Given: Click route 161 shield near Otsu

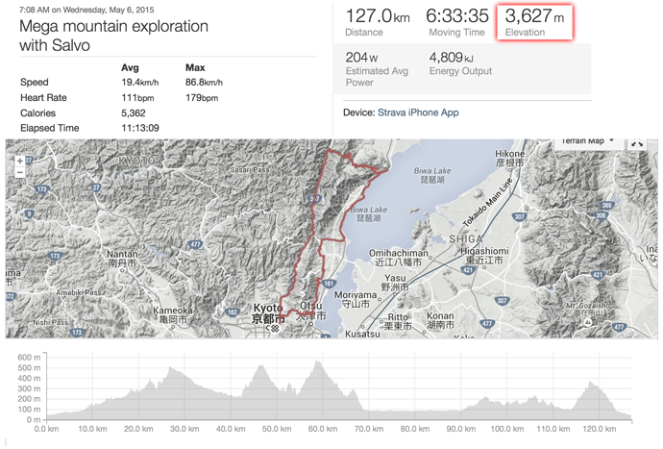Looking at the screenshot, I should pyautogui.click(x=329, y=283).
